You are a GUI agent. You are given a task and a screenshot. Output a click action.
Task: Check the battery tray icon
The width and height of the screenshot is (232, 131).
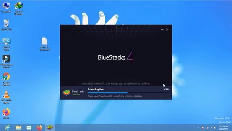[x=207, y=128]
